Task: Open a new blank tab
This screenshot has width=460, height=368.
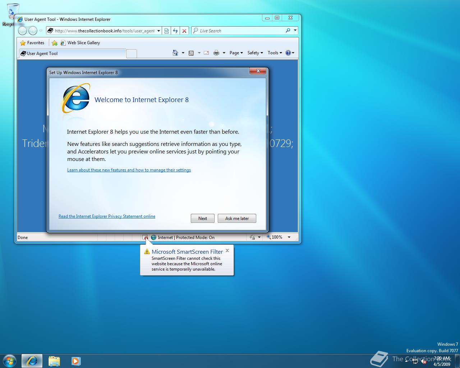Action: [132, 54]
